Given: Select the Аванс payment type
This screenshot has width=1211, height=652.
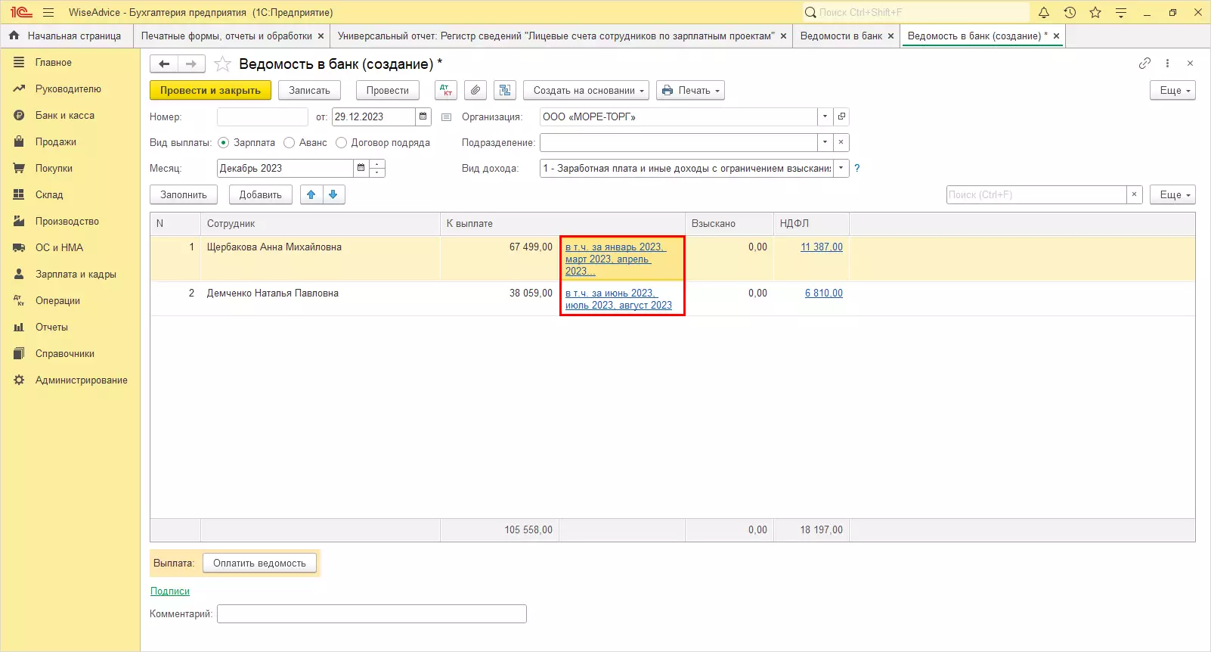Looking at the screenshot, I should 290,143.
